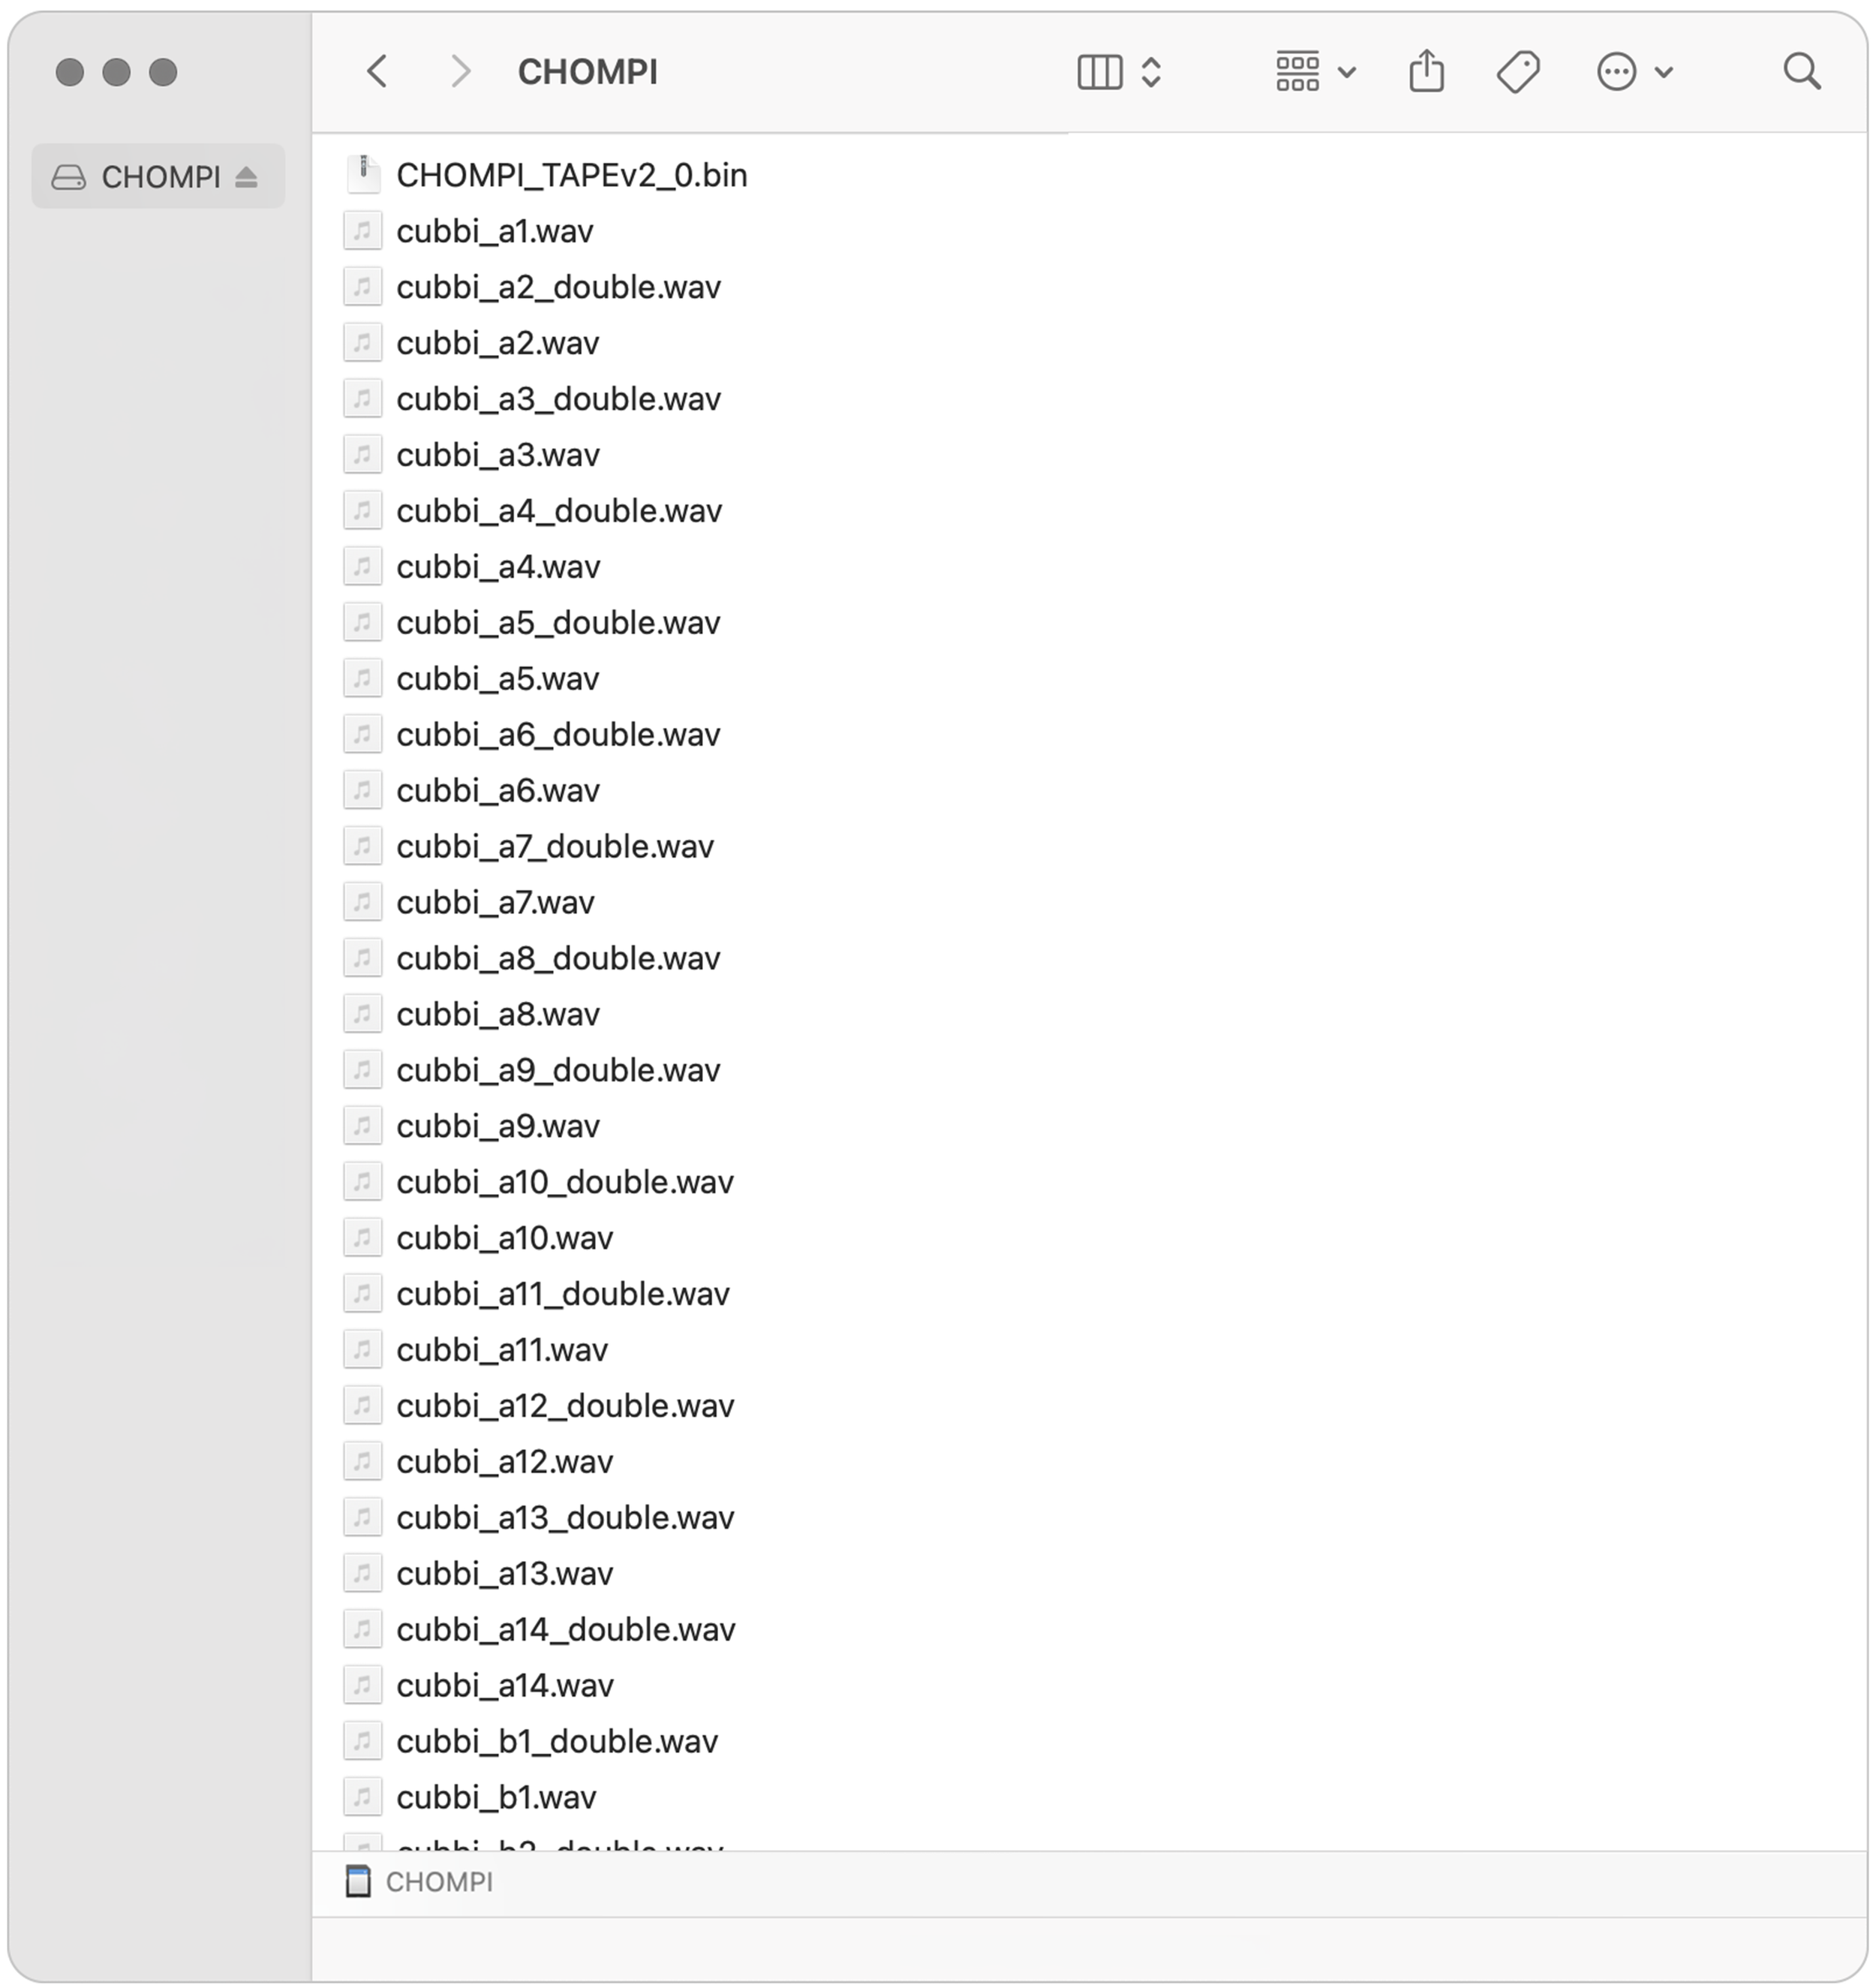
Task: Select the cubbi_a1.wav file
Action: (x=494, y=231)
